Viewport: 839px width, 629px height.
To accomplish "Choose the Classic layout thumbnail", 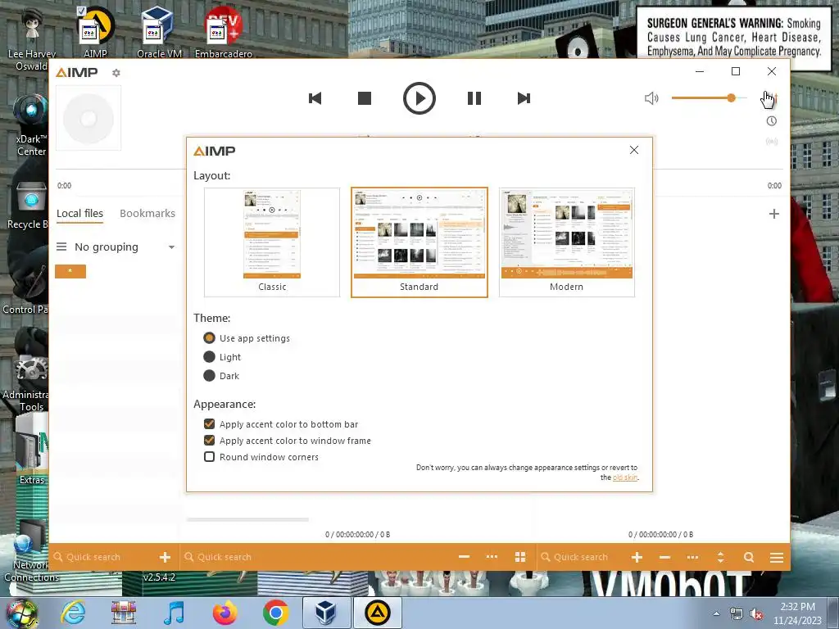I will (x=272, y=242).
